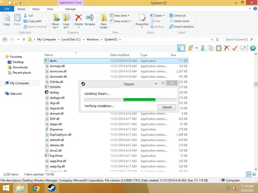This screenshot has height=193, width=258.
Task: Click the Properties icon with checkmark
Action: pyautogui.click(x=142, y=18)
